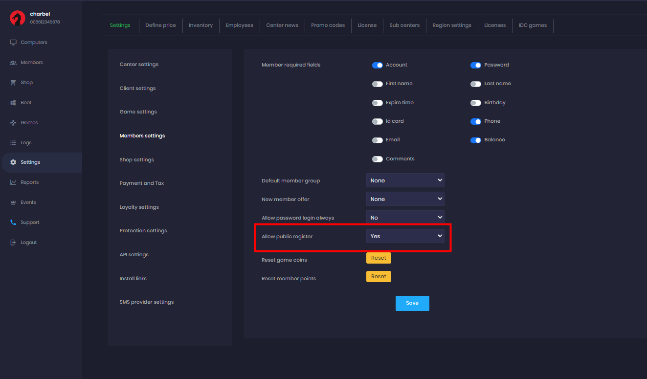Click the Logs list icon
This screenshot has height=379, width=647.
[13, 143]
